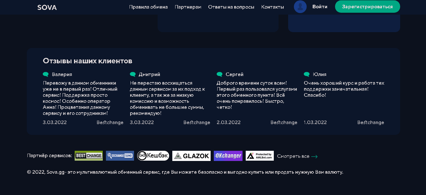This screenshot has width=426, height=195.
Task: Click the SOVA logo in header
Action: tap(47, 7)
